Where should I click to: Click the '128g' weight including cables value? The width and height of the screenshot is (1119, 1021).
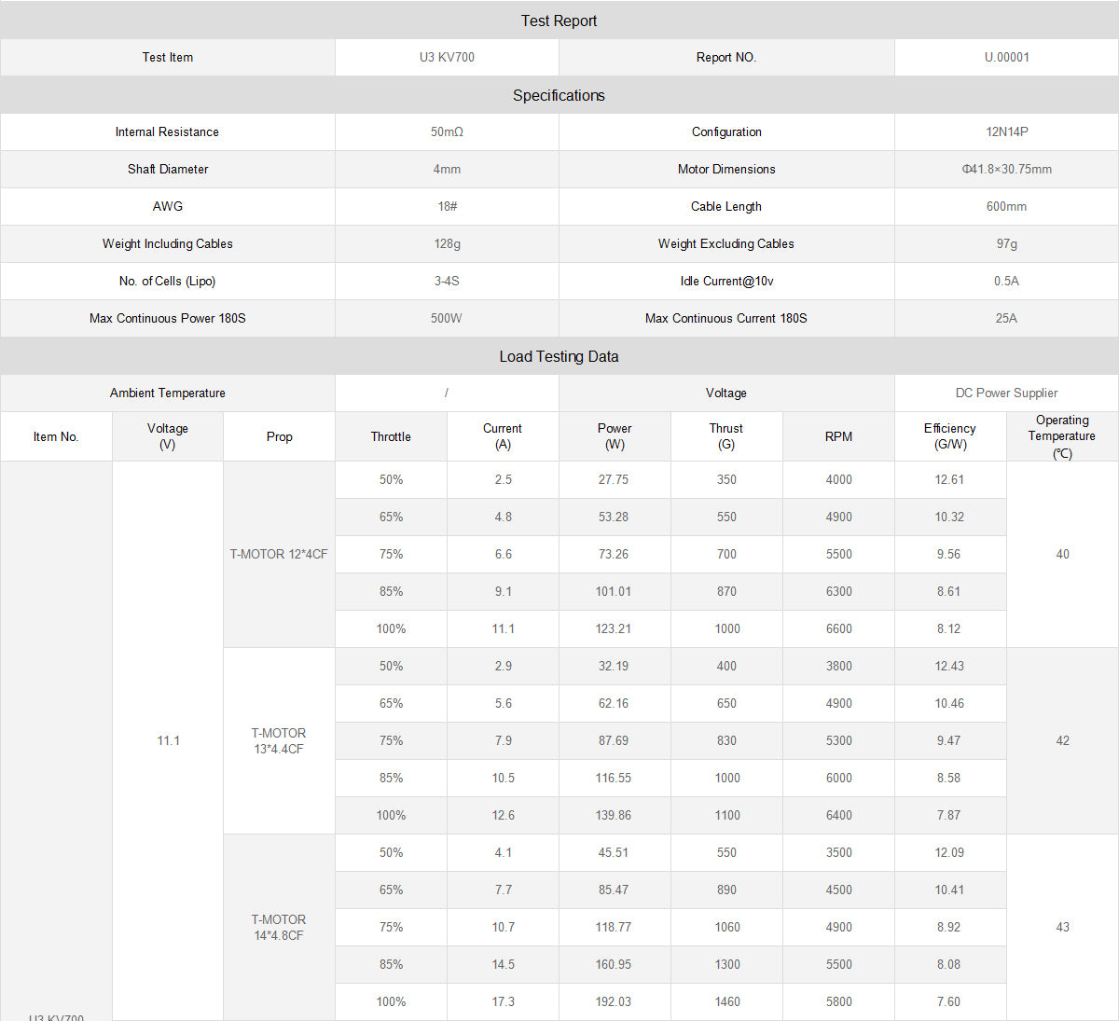click(x=448, y=243)
